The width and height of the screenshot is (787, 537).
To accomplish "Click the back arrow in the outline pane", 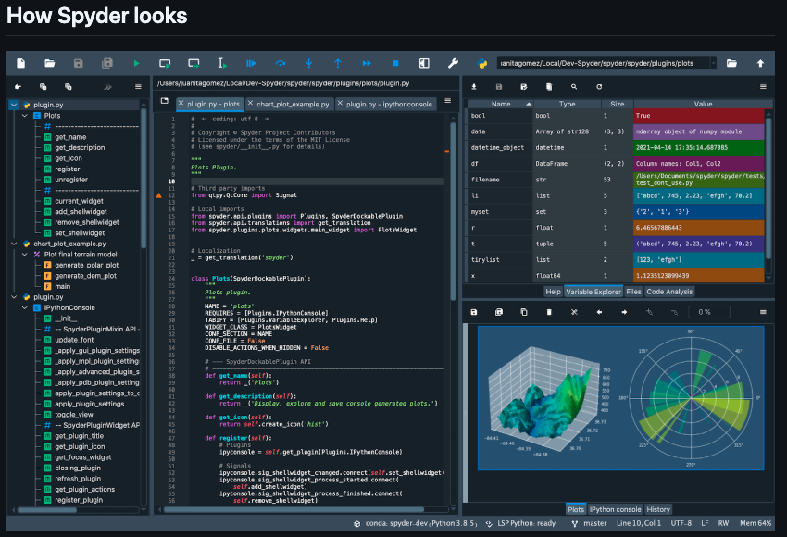I will pos(19,87).
